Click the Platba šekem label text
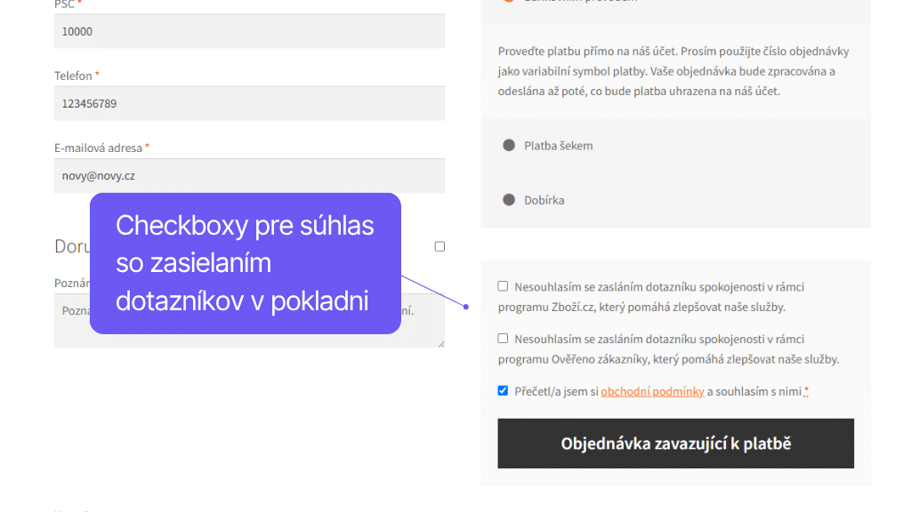This screenshot has width=911, height=512. pos(559,146)
